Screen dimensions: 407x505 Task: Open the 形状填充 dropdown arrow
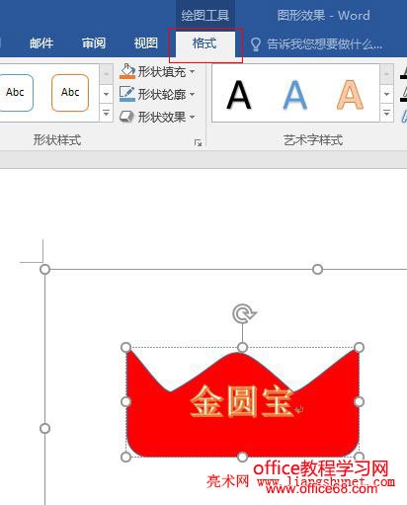[x=193, y=71]
